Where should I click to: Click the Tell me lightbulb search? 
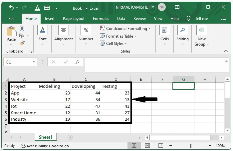[x=197, y=19]
